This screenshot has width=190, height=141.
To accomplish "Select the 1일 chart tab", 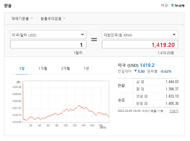I will [22, 69].
